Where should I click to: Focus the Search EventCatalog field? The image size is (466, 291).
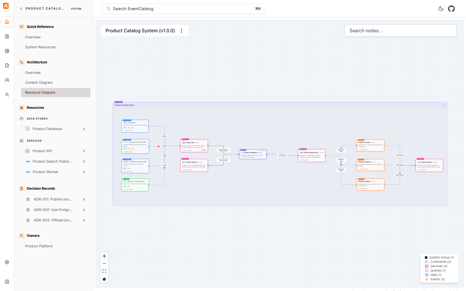click(x=183, y=9)
